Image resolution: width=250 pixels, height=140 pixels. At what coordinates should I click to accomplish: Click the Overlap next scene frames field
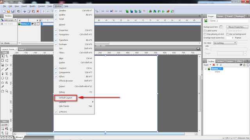coord(230,38)
